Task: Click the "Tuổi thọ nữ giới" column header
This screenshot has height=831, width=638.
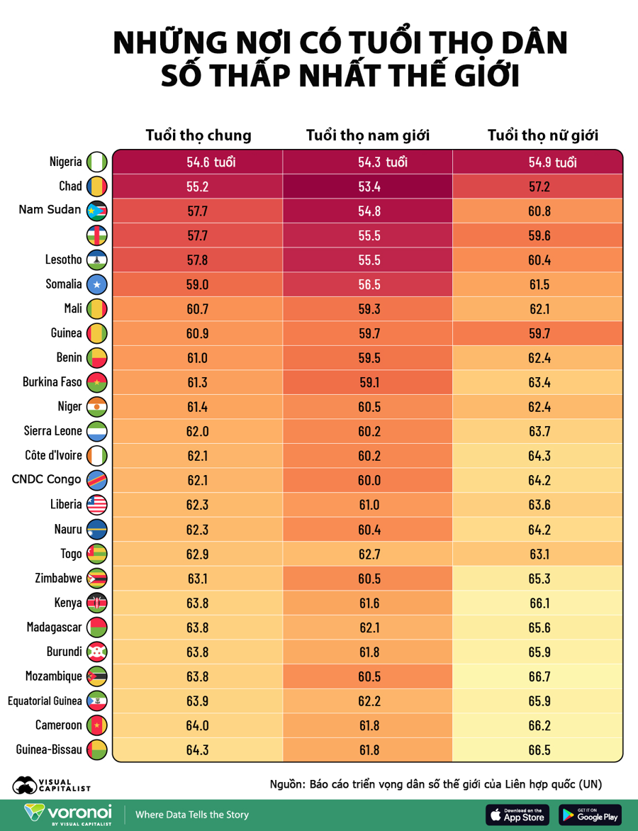Action: point(542,135)
